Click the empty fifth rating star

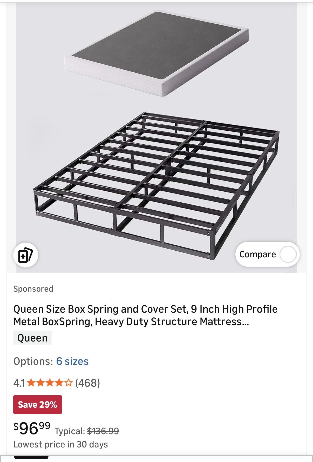[x=69, y=383]
